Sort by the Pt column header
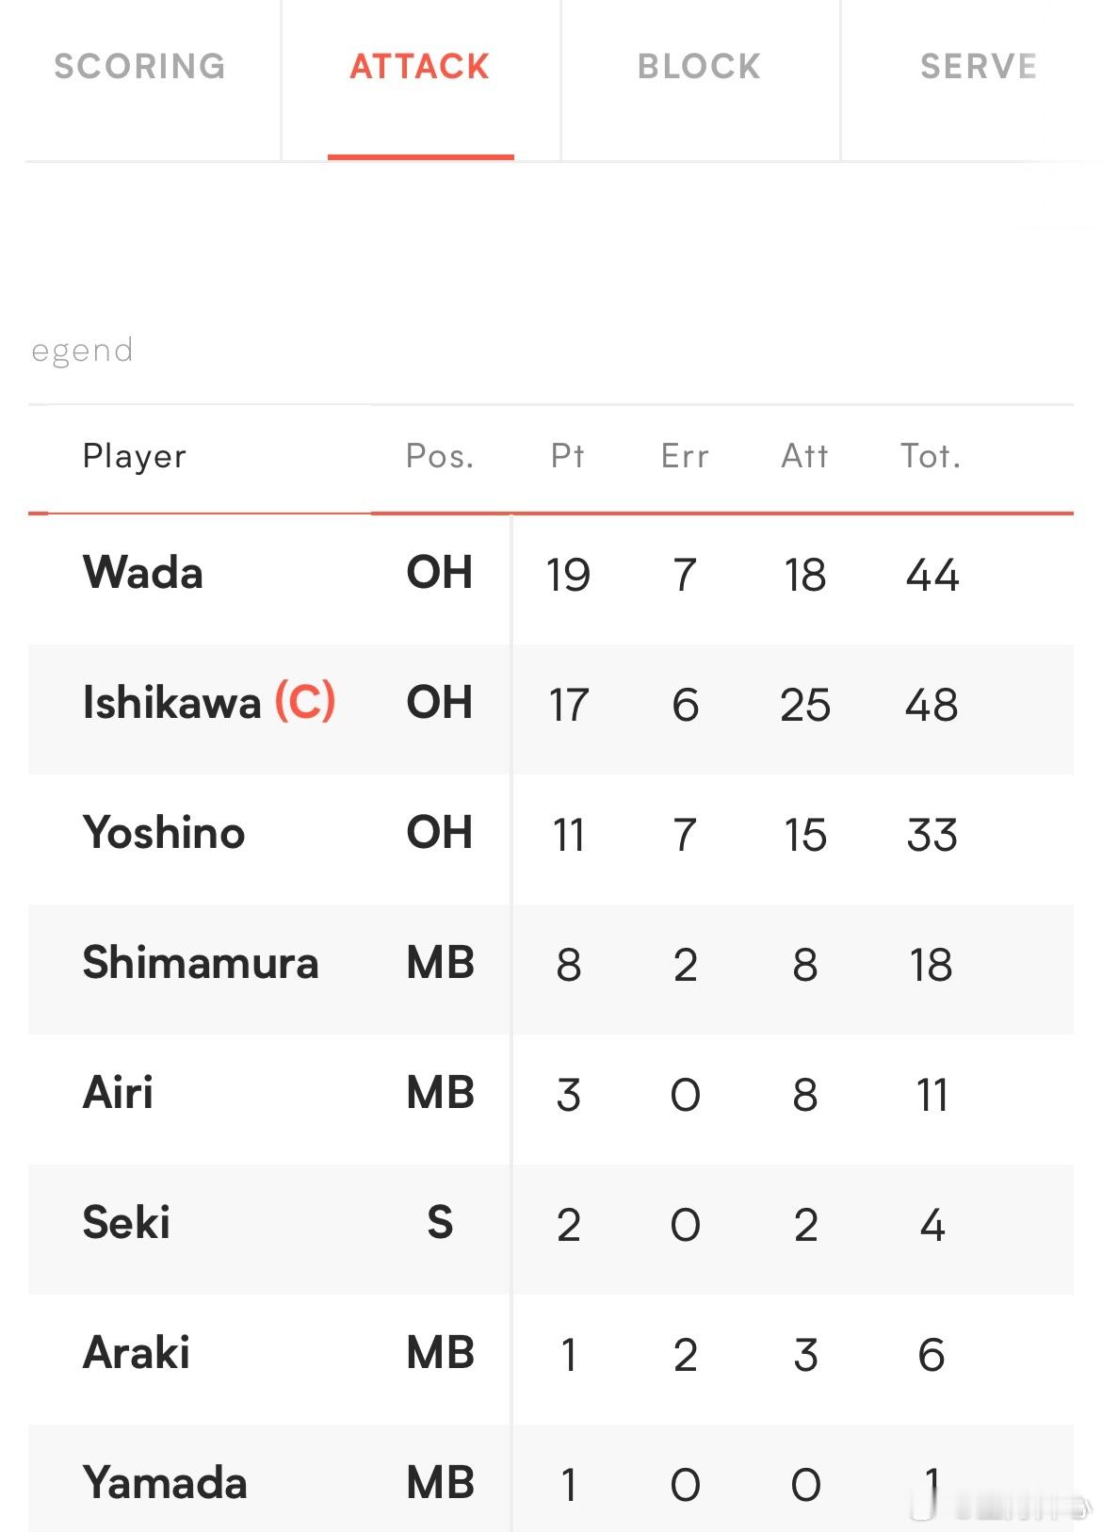The height and width of the screenshot is (1532, 1102). [568, 456]
